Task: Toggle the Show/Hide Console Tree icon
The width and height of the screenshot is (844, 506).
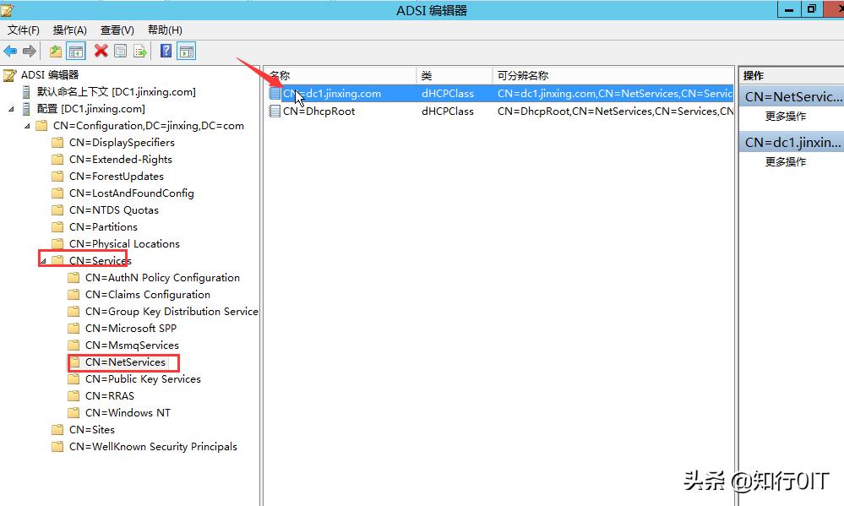Action: (76, 52)
